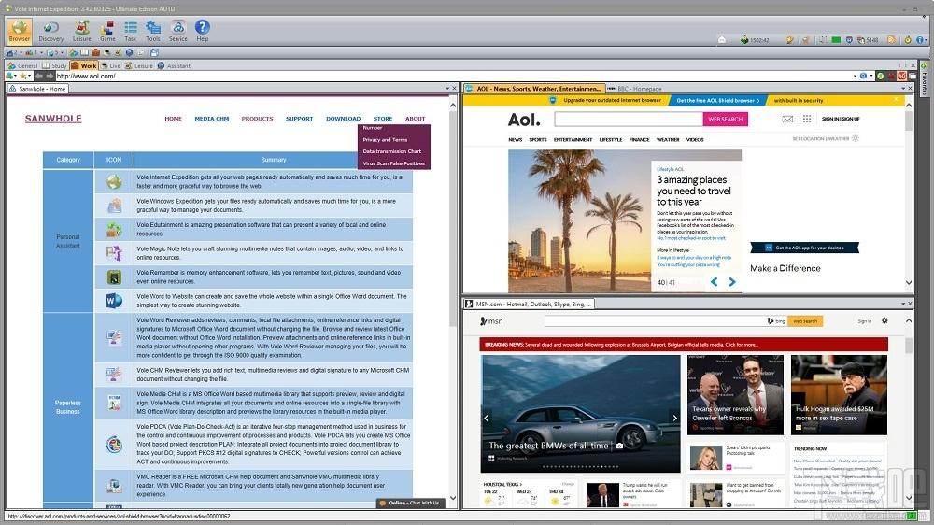The height and width of the screenshot is (525, 934).
Task: Open AOL mail envelope icon
Action: [x=787, y=119]
